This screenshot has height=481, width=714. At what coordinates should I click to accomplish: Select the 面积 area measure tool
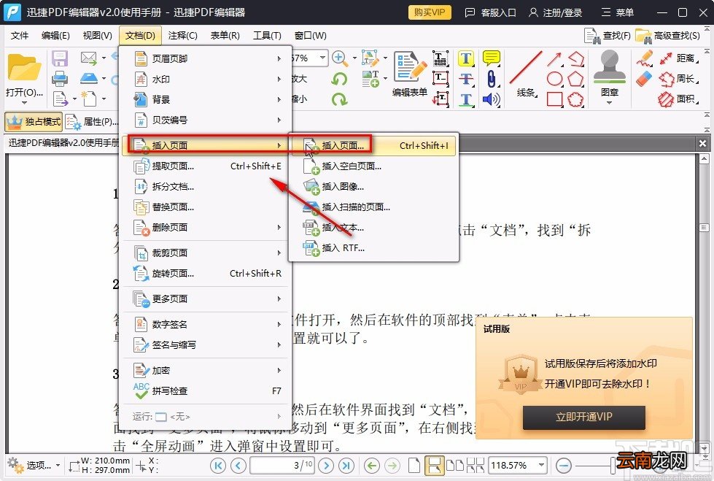[678, 99]
